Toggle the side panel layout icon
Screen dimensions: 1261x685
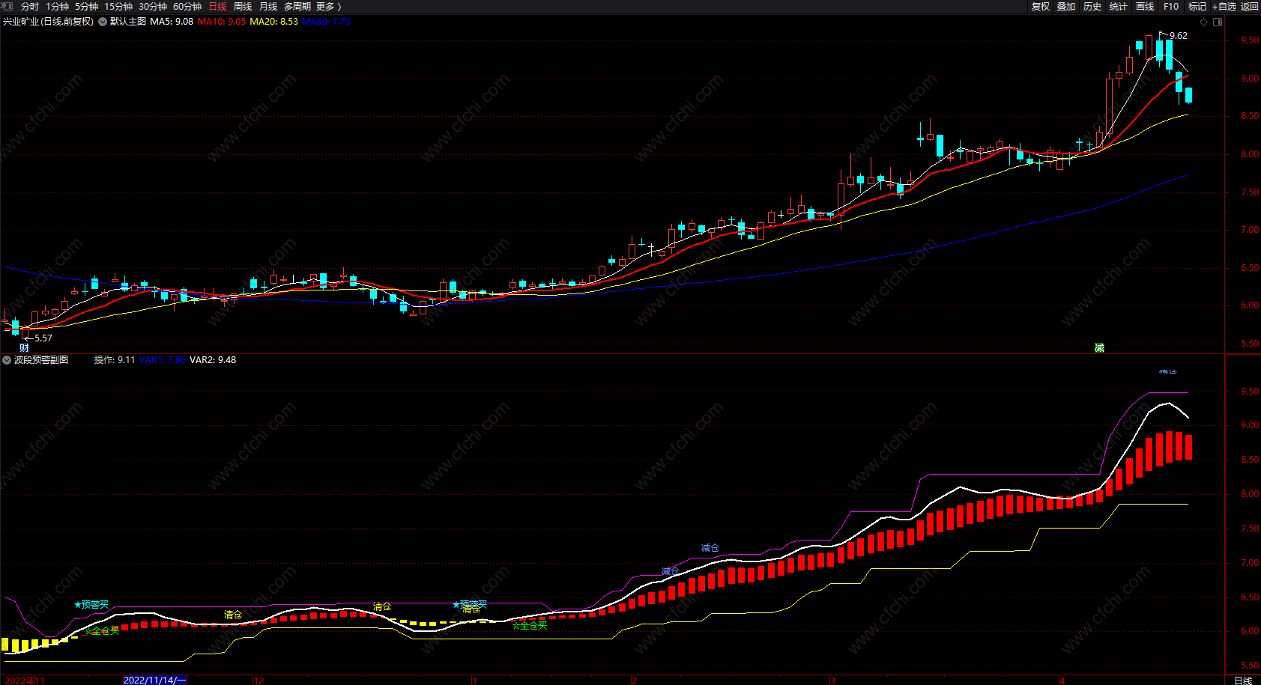[1218, 22]
